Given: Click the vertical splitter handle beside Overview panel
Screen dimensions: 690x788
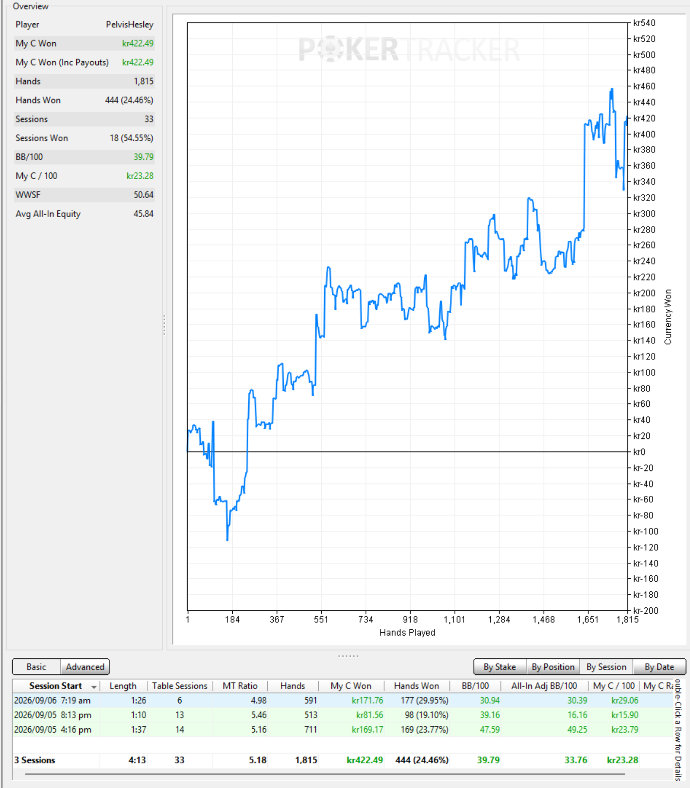Looking at the screenshot, I should (x=164, y=325).
